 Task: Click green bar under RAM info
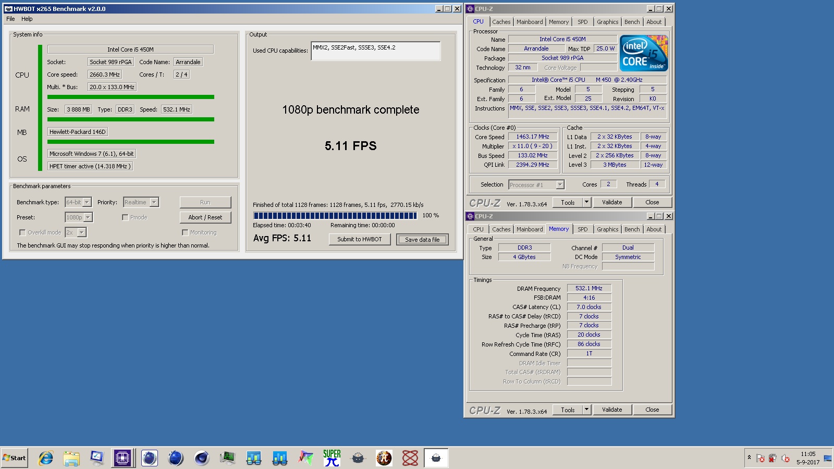coord(131,119)
